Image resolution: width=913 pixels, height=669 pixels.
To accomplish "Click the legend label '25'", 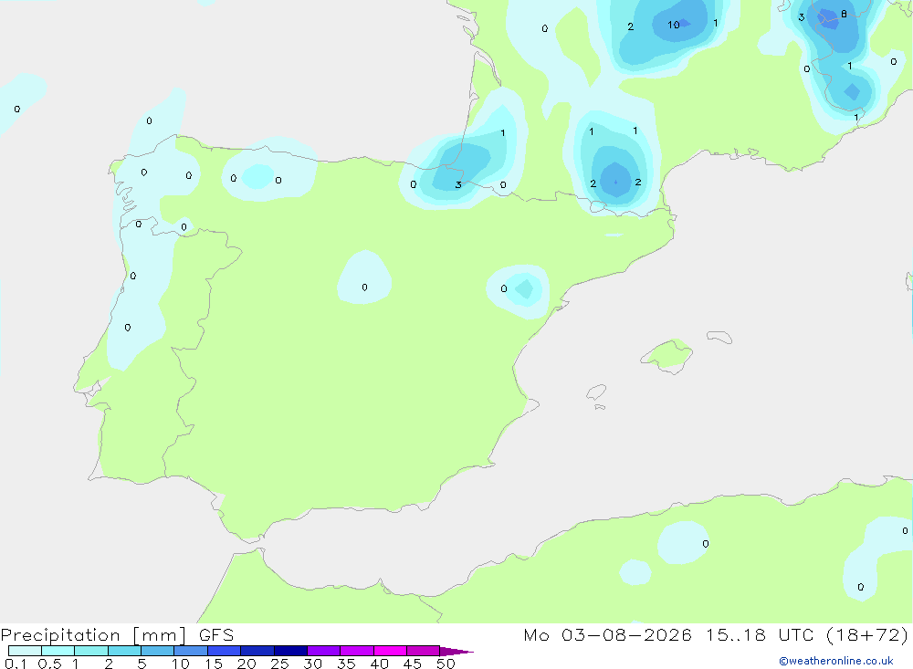I will click(x=279, y=664).
